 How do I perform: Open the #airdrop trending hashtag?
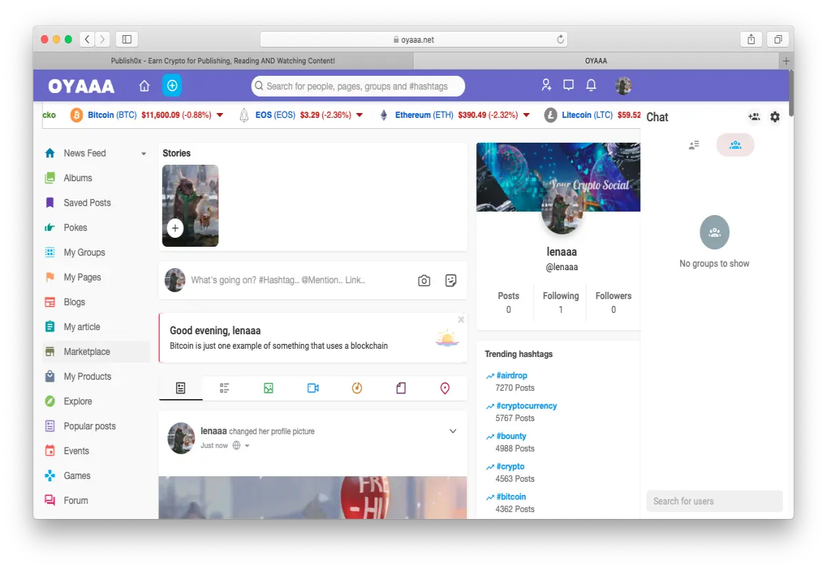coord(511,376)
